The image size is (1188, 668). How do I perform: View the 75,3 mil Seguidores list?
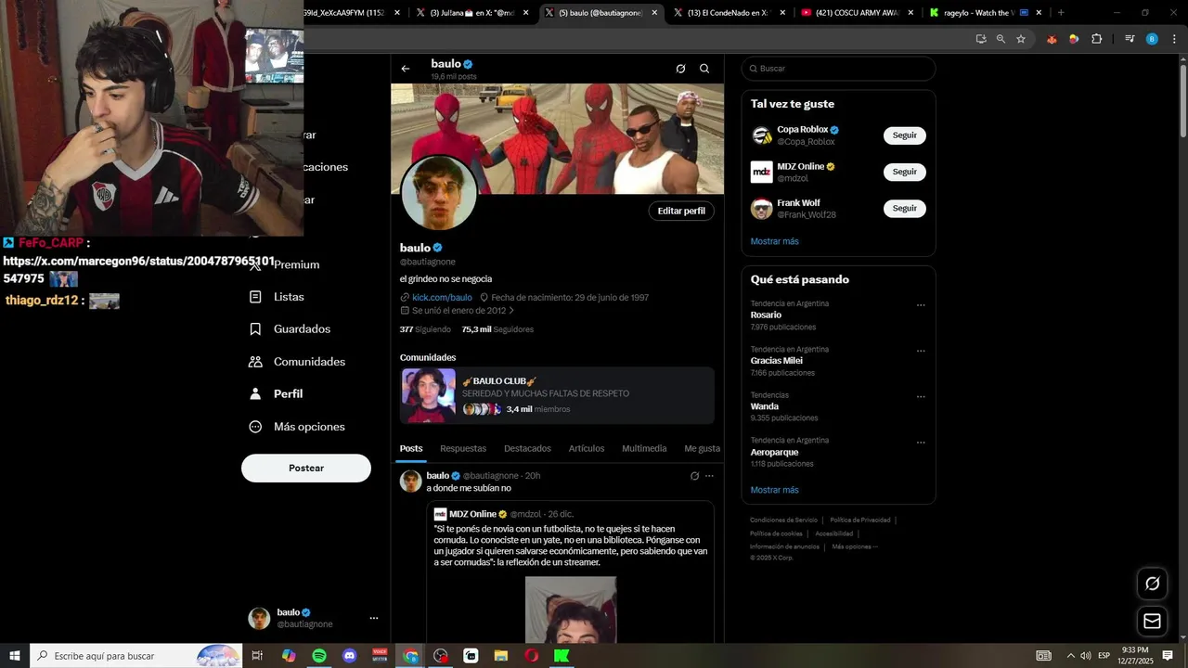click(x=497, y=329)
